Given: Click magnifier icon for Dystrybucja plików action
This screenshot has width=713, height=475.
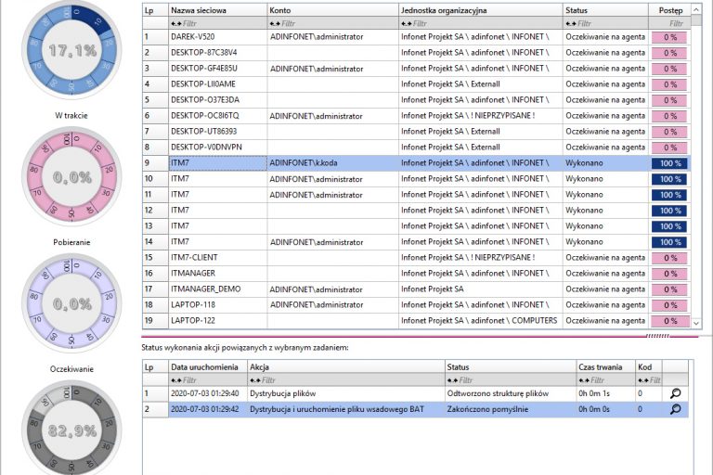Looking at the screenshot, I should (676, 393).
